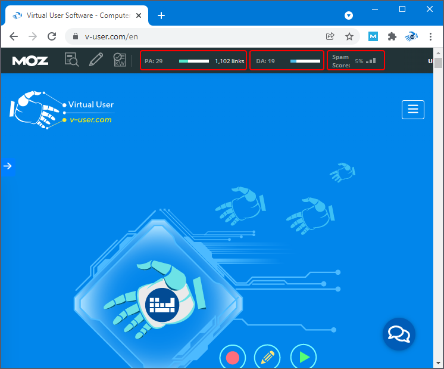Click the scrollbar down arrow
Screen dimensions: 444x369
[x=438, y=363]
